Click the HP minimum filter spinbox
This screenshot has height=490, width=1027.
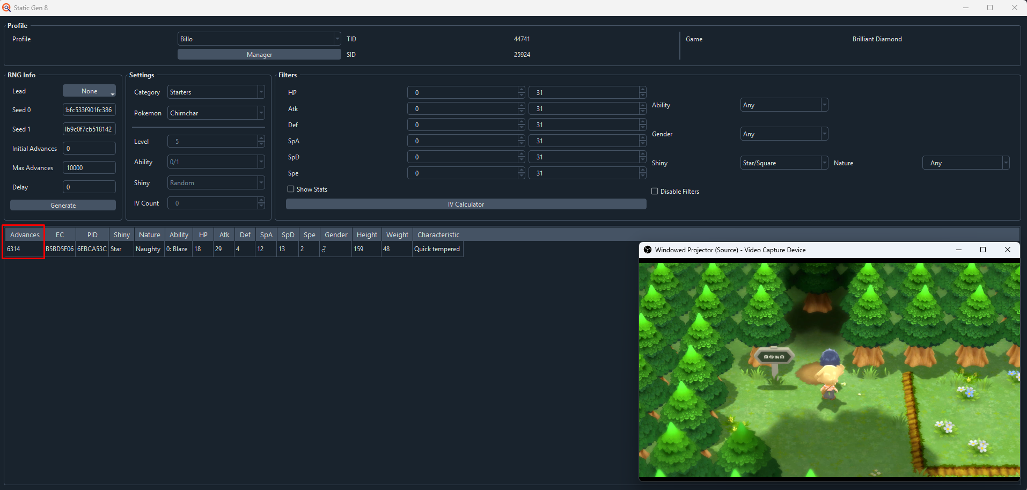coord(466,92)
